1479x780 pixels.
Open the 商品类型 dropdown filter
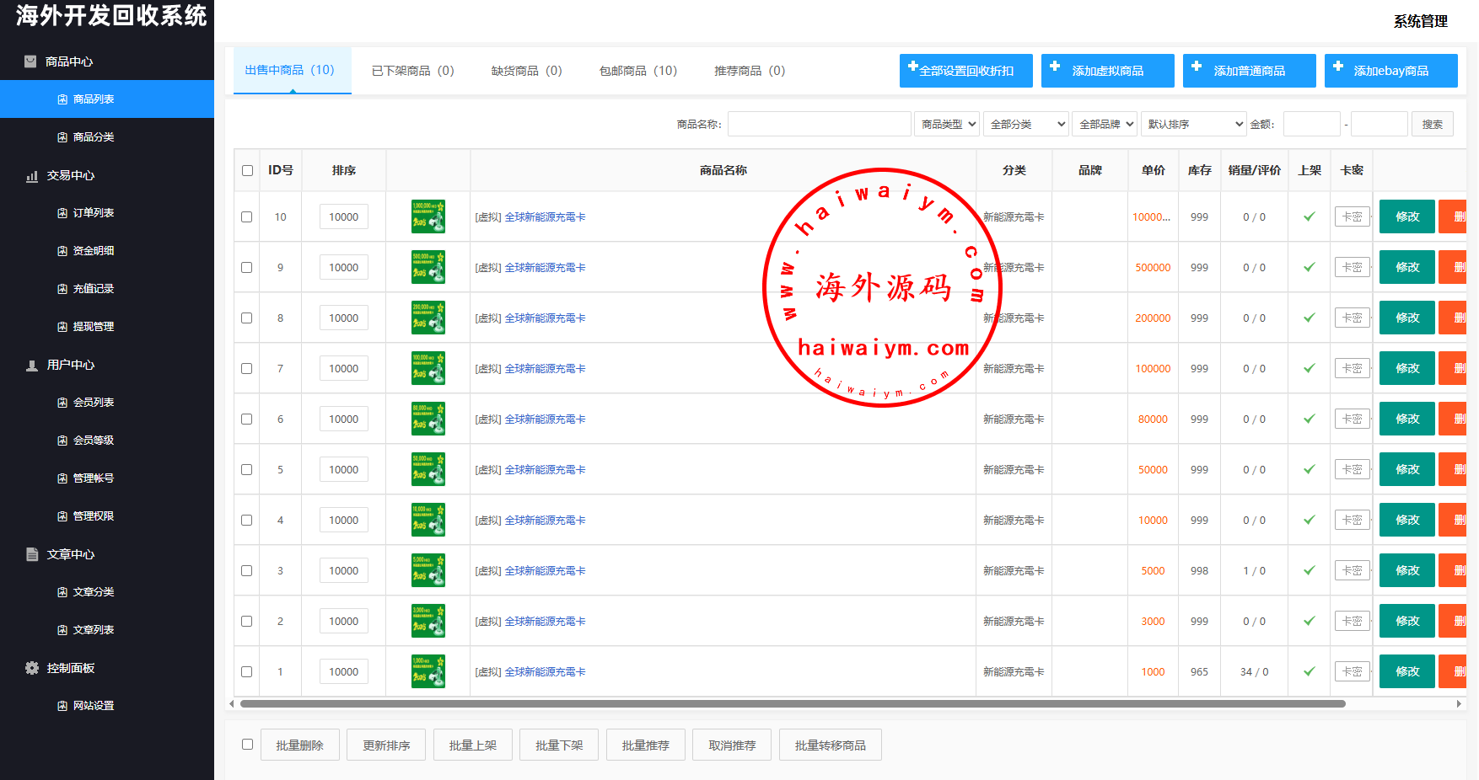947,124
